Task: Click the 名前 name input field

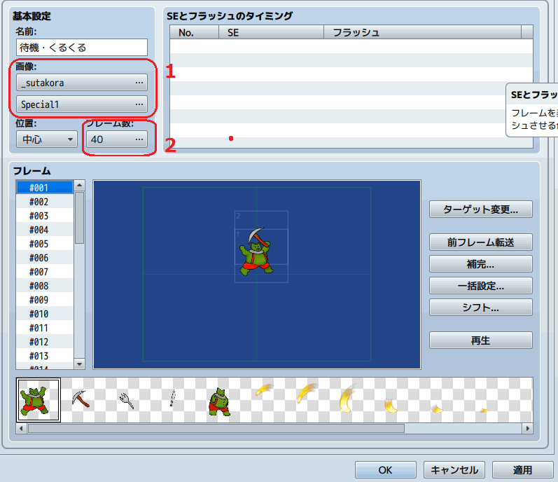Action: click(82, 48)
